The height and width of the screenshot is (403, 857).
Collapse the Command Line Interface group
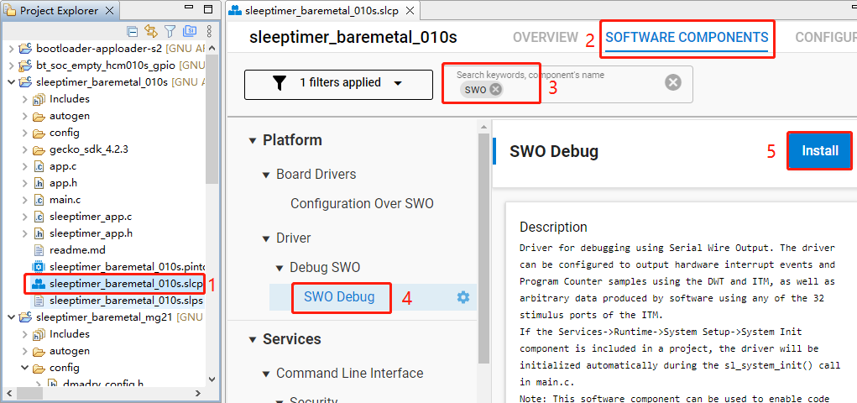pyautogui.click(x=265, y=374)
